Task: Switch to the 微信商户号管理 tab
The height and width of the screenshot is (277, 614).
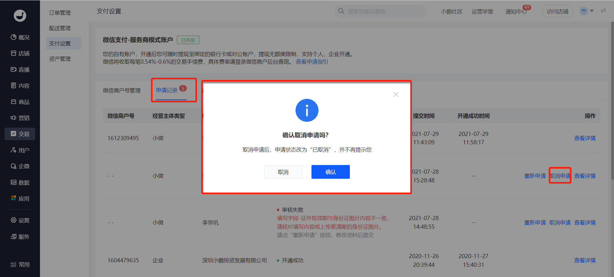Action: (122, 91)
